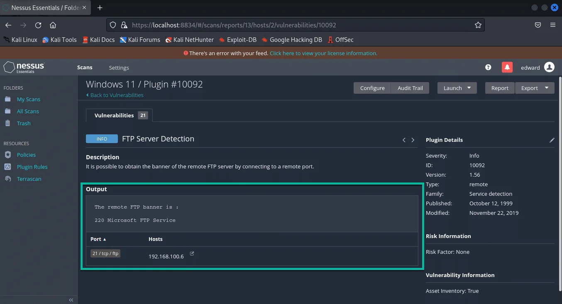Click the INFO severity badge
562x304 pixels.
click(x=102, y=139)
